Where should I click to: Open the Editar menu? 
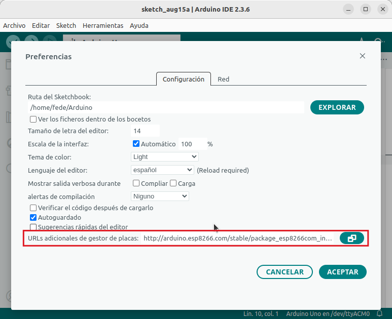[41, 25]
